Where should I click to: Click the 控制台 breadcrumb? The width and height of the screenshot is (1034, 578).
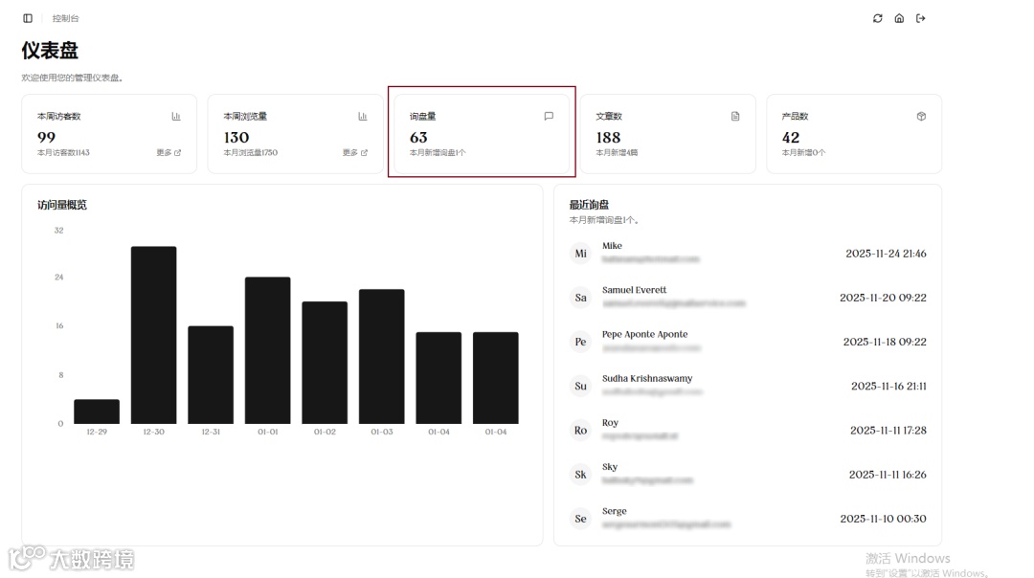(x=65, y=18)
